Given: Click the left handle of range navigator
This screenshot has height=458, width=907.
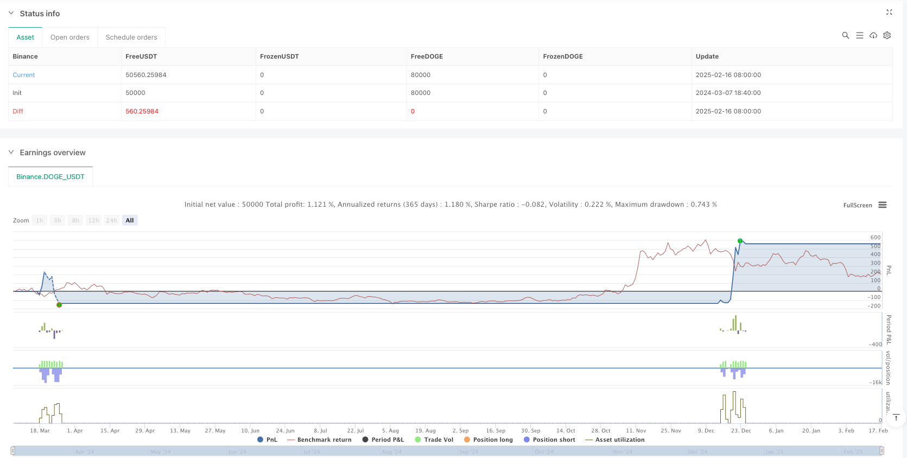Looking at the screenshot, I should pos(13,450).
